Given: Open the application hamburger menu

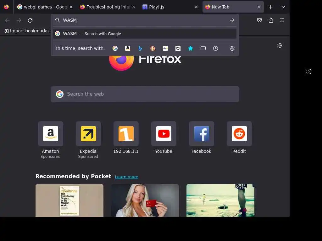Looking at the screenshot, I should (282, 20).
